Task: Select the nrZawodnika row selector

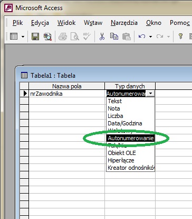Action: (24, 94)
